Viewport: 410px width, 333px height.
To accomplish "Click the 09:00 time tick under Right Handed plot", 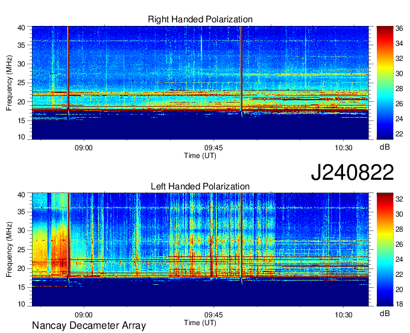I will pyautogui.click(x=84, y=148).
